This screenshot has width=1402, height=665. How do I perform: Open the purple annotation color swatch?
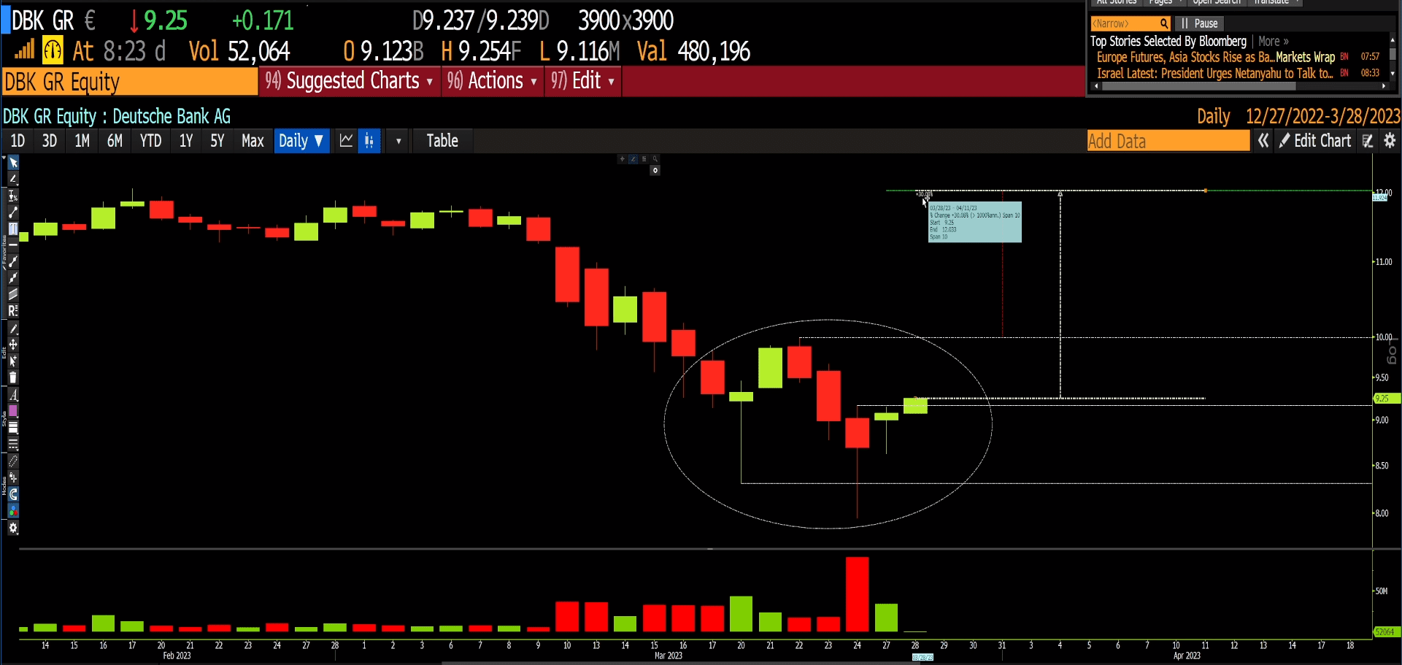[x=13, y=411]
